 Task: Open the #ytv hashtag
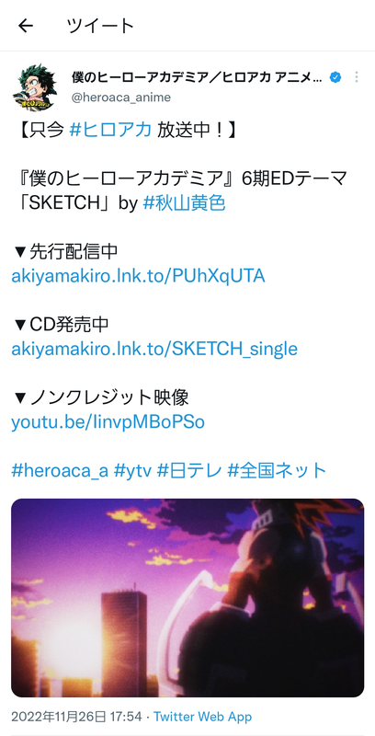(x=133, y=470)
